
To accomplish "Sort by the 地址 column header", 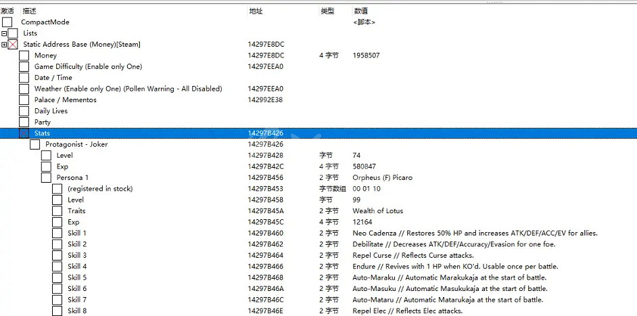I will tap(256, 12).
